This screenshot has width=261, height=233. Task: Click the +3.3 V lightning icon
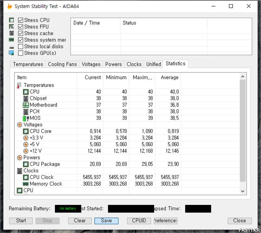[26, 138]
